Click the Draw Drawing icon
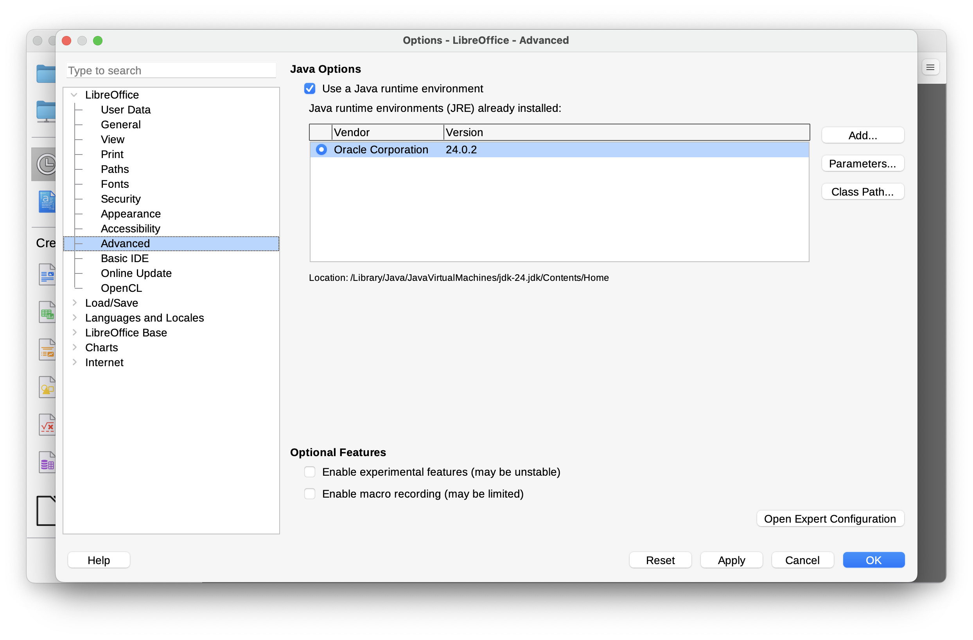 click(x=47, y=387)
